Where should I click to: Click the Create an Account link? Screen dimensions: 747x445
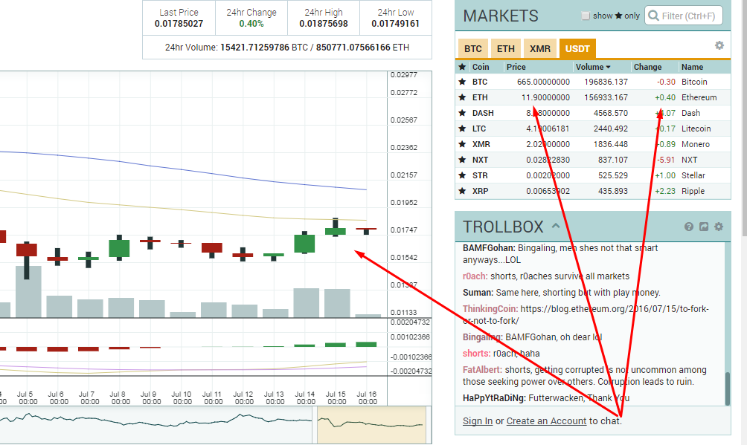coord(546,421)
